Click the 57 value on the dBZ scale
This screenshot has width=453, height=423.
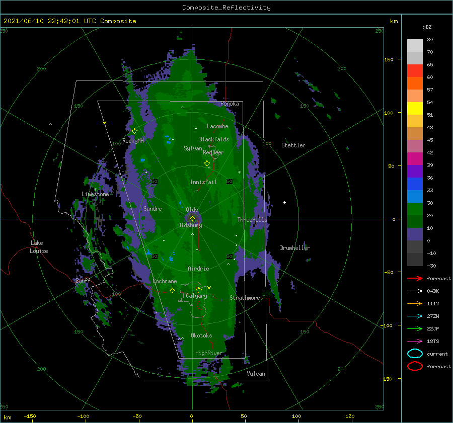click(430, 90)
